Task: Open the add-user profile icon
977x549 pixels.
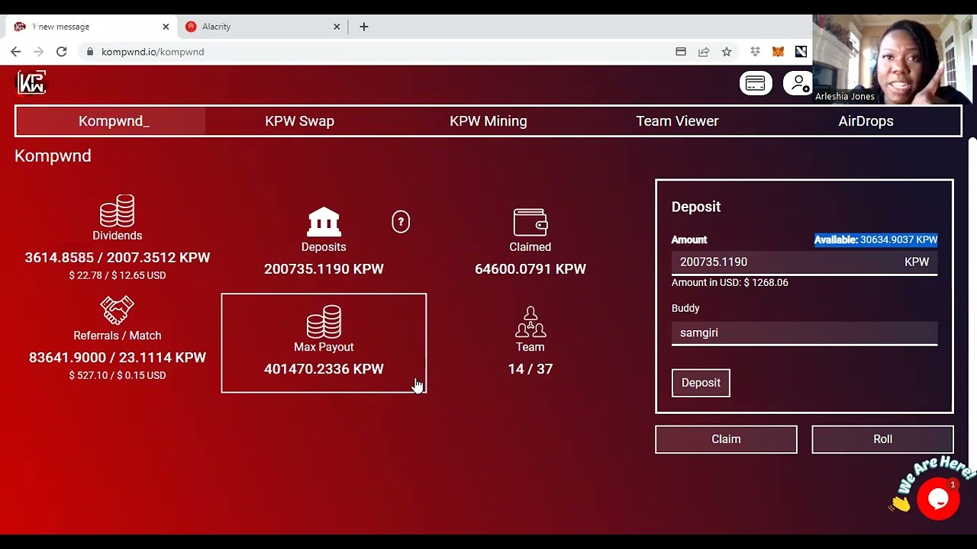Action: [799, 83]
